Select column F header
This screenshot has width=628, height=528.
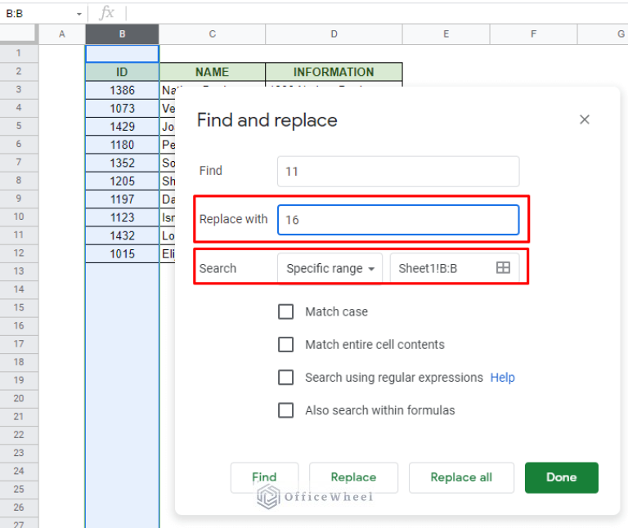click(533, 34)
